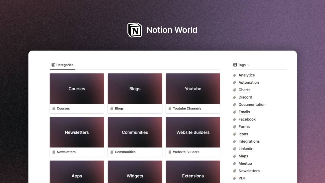
Task: Click the tag icon next to Linkedin
Action: tap(234, 149)
